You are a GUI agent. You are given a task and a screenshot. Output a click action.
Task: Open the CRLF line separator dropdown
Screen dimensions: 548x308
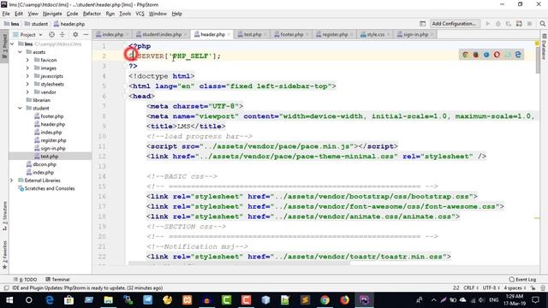pyautogui.click(x=471, y=288)
